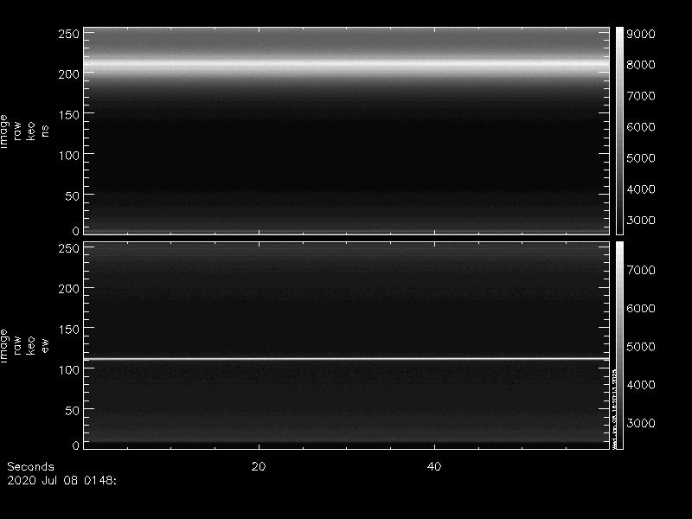Image resolution: width=692 pixels, height=519 pixels.
Task: Click the '2020 Jul 08 0148:' timestamp
Action: pyautogui.click(x=61, y=478)
